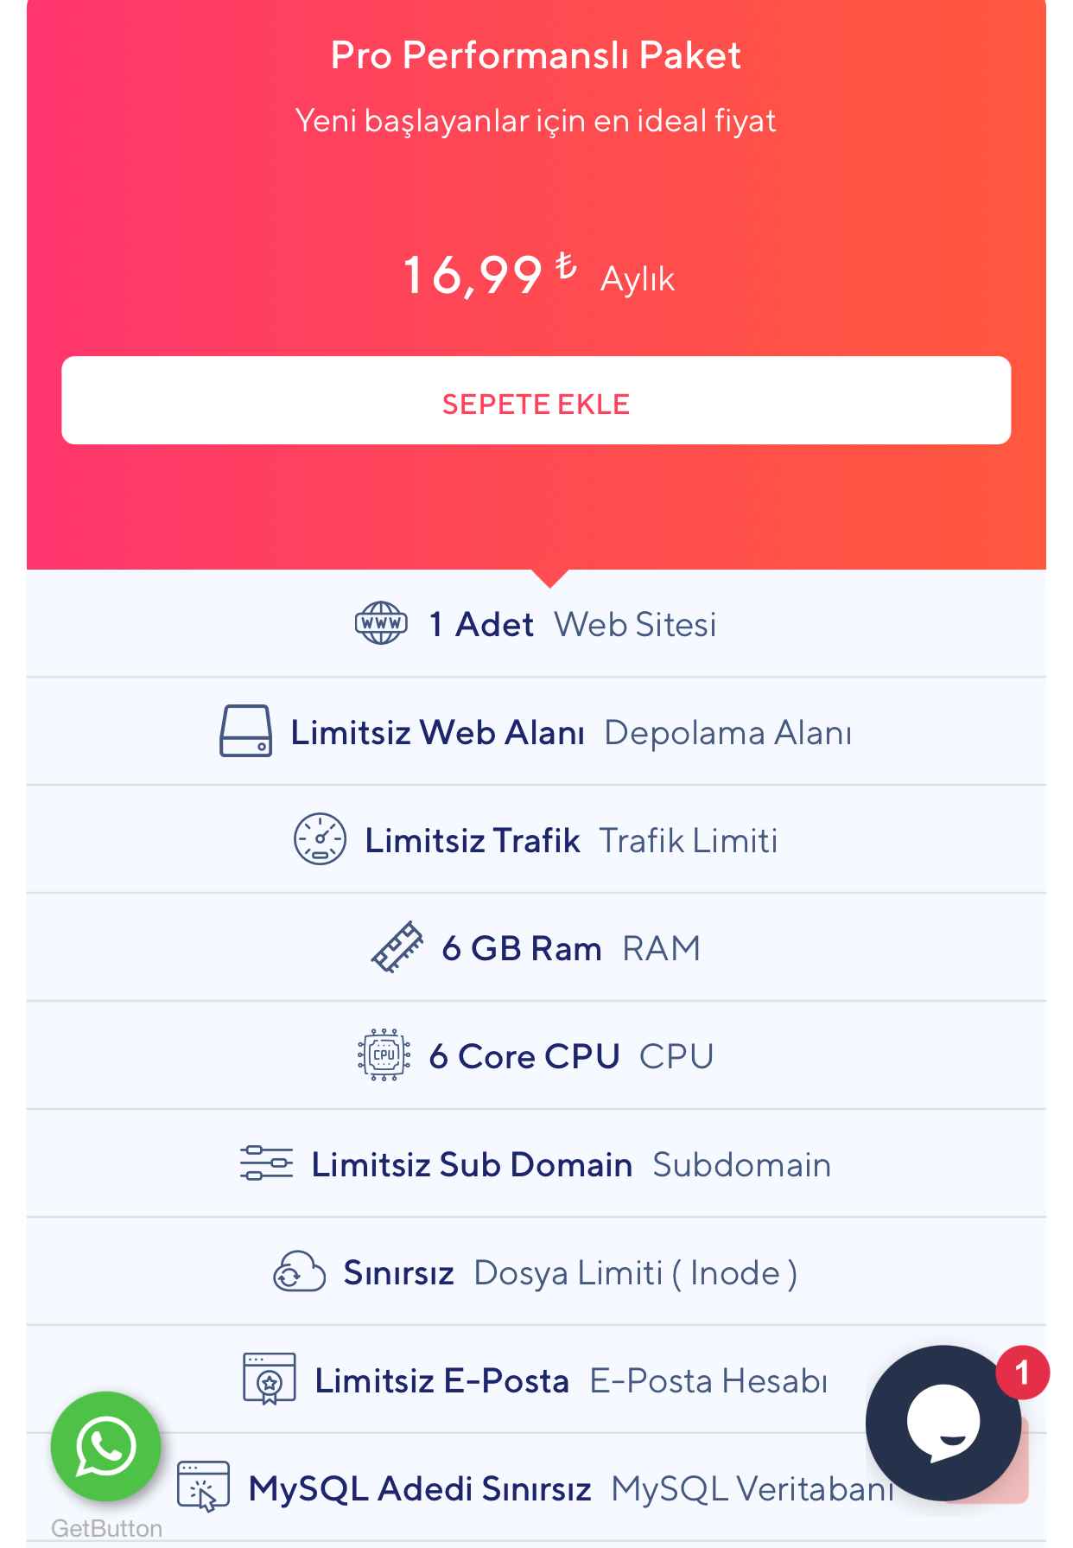Viewport: 1073px width, 1548px height.
Task: Click the GetButton link text
Action: tap(106, 1528)
